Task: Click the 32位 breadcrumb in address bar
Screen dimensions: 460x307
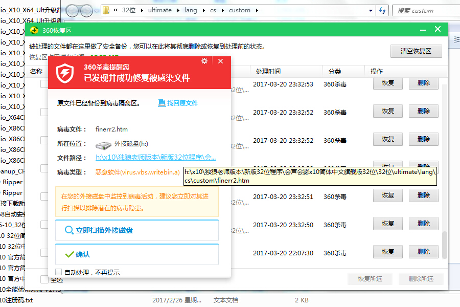Action: point(129,10)
